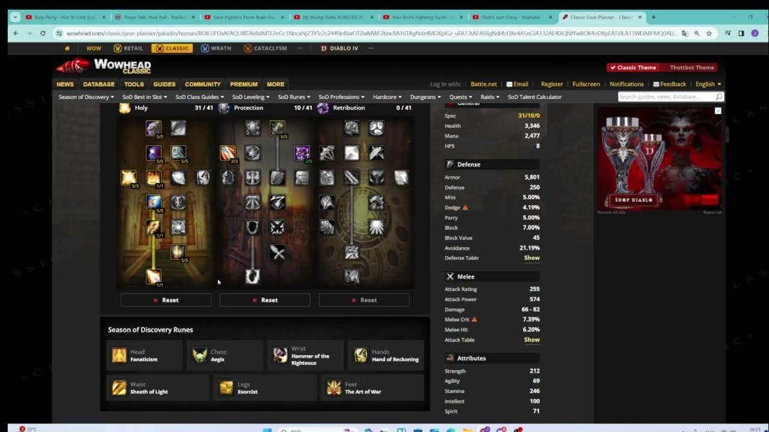This screenshot has width=769, height=432.
Task: Click the Melee section crossed swords icon
Action: pos(450,277)
